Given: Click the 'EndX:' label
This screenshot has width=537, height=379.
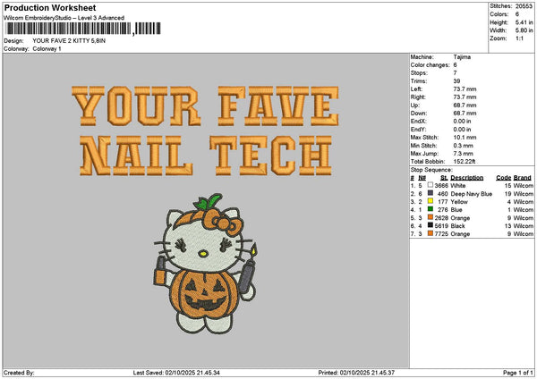Looking at the screenshot, I should 418,121.
